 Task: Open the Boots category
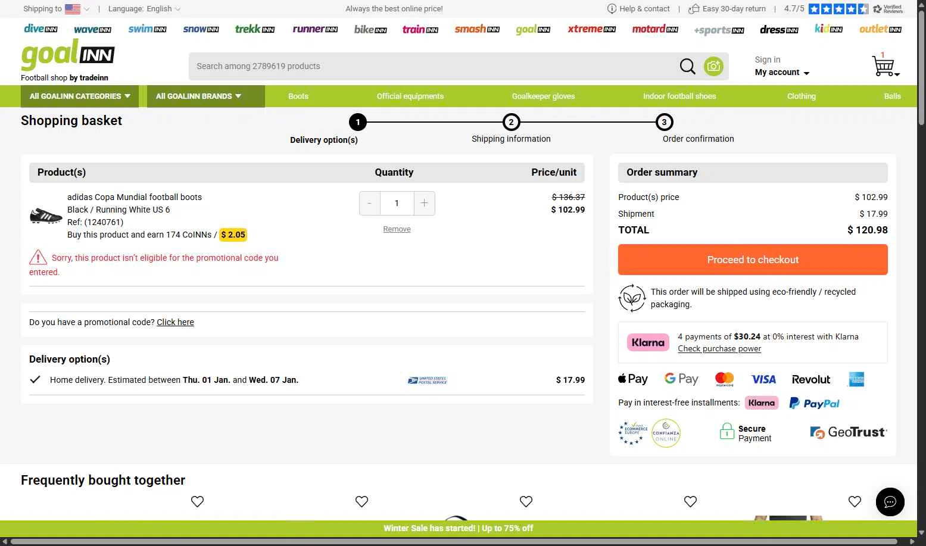[x=298, y=96]
